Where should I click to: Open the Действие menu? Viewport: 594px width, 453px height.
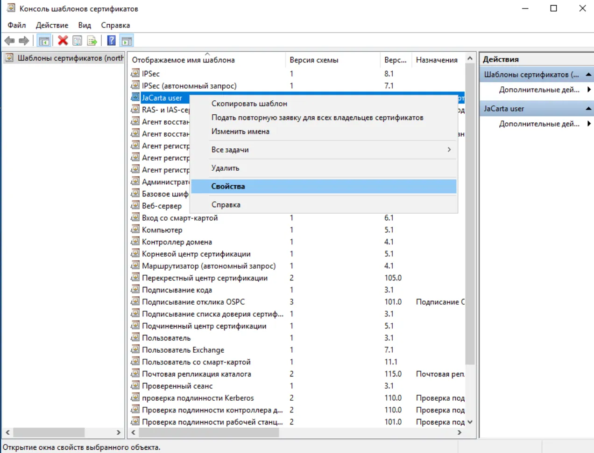tap(52, 25)
